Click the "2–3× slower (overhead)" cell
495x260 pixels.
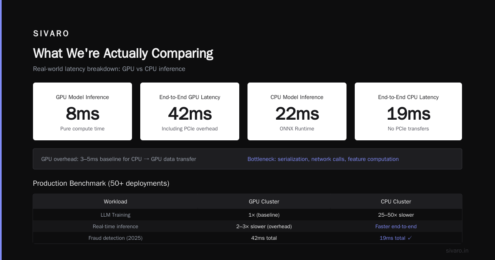(x=264, y=227)
